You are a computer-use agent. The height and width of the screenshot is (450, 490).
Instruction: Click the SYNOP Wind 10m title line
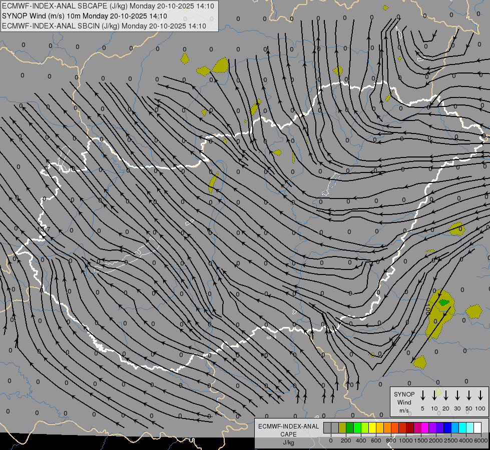point(85,16)
